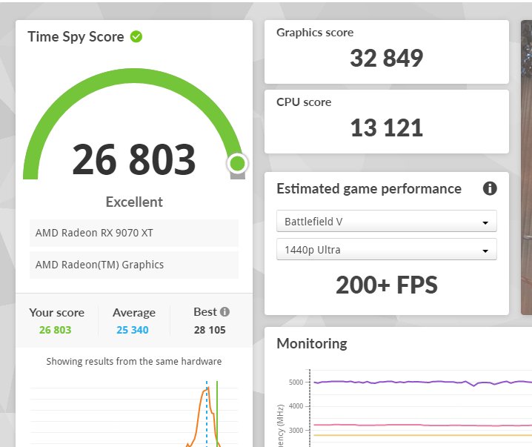Click the benchmark scene thumbnail
The image size is (532, 447).
pos(527,168)
